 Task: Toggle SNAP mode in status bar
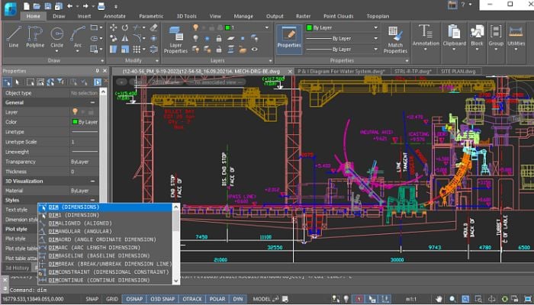coord(92,299)
